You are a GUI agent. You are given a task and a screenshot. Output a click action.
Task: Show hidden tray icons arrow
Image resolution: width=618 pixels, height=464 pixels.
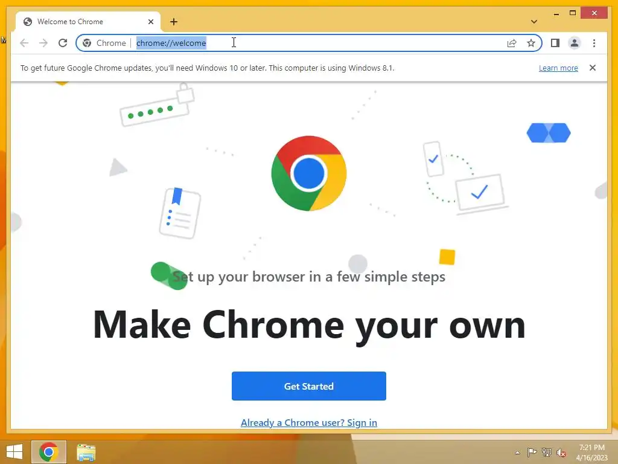(517, 453)
